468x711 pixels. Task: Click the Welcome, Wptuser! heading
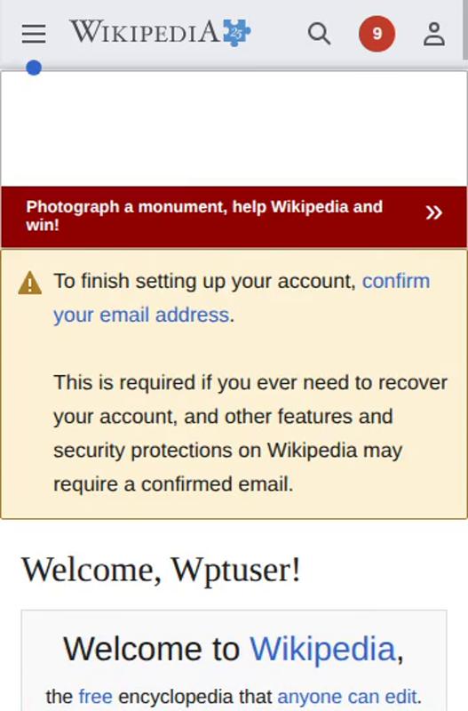pos(161,569)
